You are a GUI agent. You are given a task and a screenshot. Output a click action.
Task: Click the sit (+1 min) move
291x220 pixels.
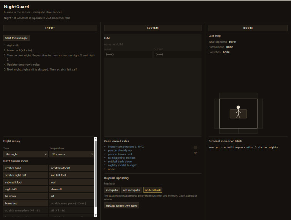(72, 210)
